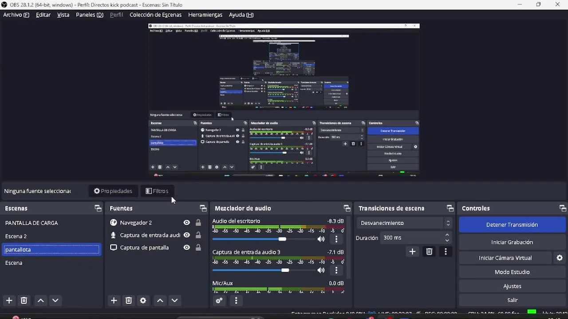The width and height of the screenshot is (568, 319).
Task: Hide Captura de entrada audio source
Action: click(187, 235)
